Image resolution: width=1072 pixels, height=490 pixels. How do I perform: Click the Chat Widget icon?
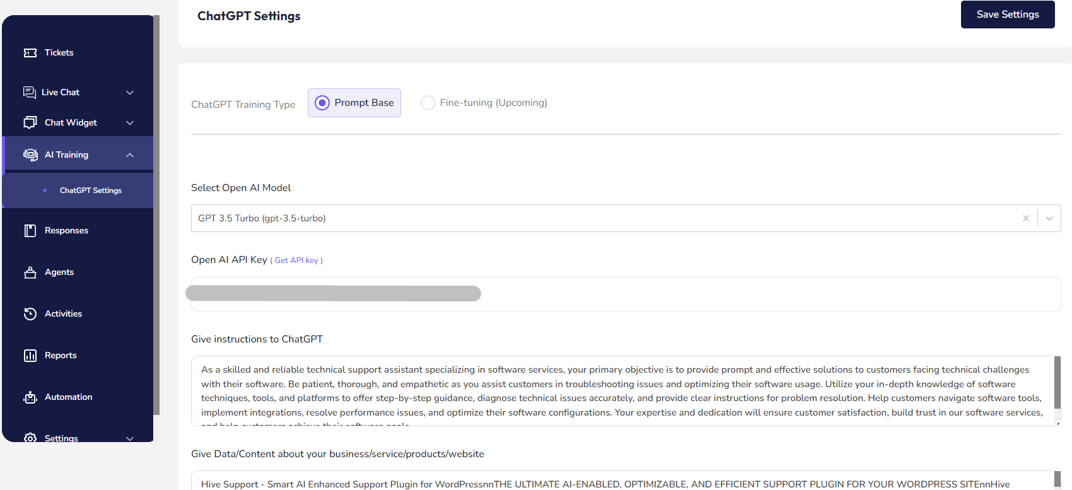pos(30,122)
